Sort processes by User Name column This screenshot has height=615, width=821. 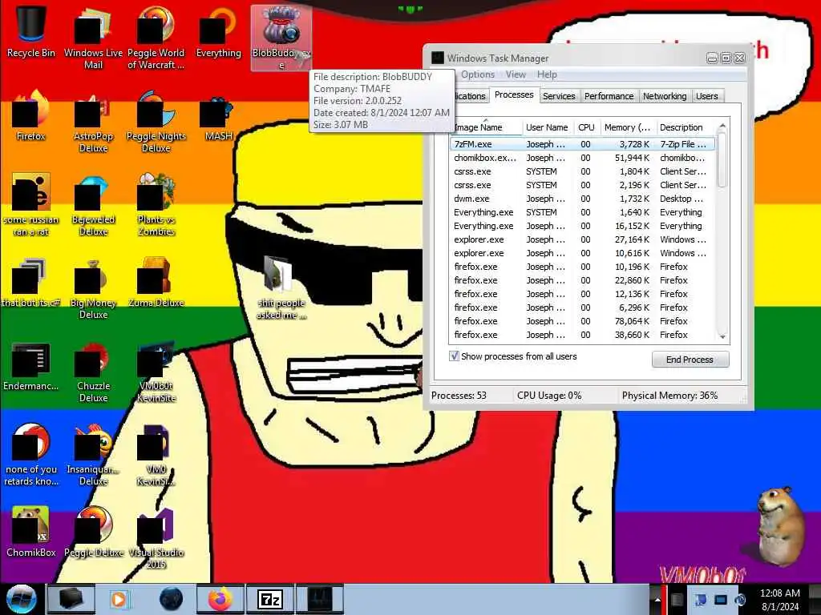pos(547,127)
